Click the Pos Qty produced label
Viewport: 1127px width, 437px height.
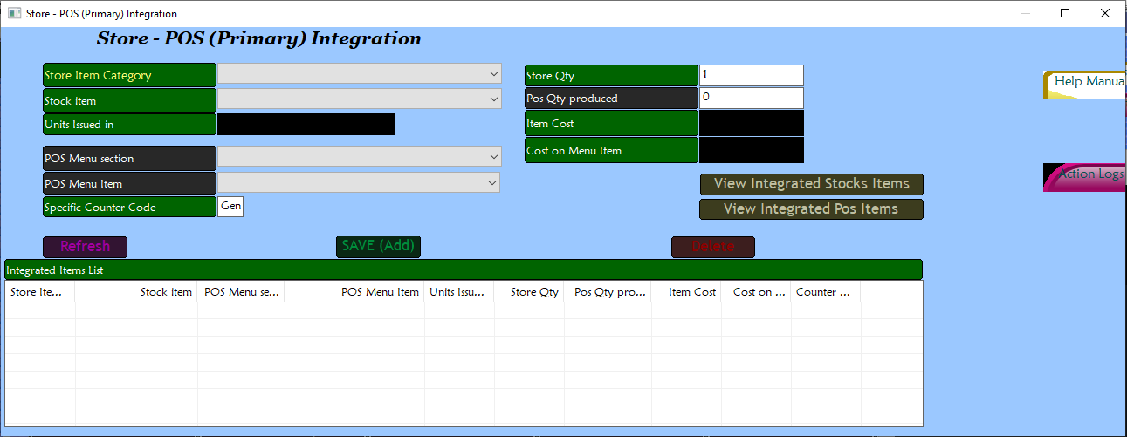[611, 99]
